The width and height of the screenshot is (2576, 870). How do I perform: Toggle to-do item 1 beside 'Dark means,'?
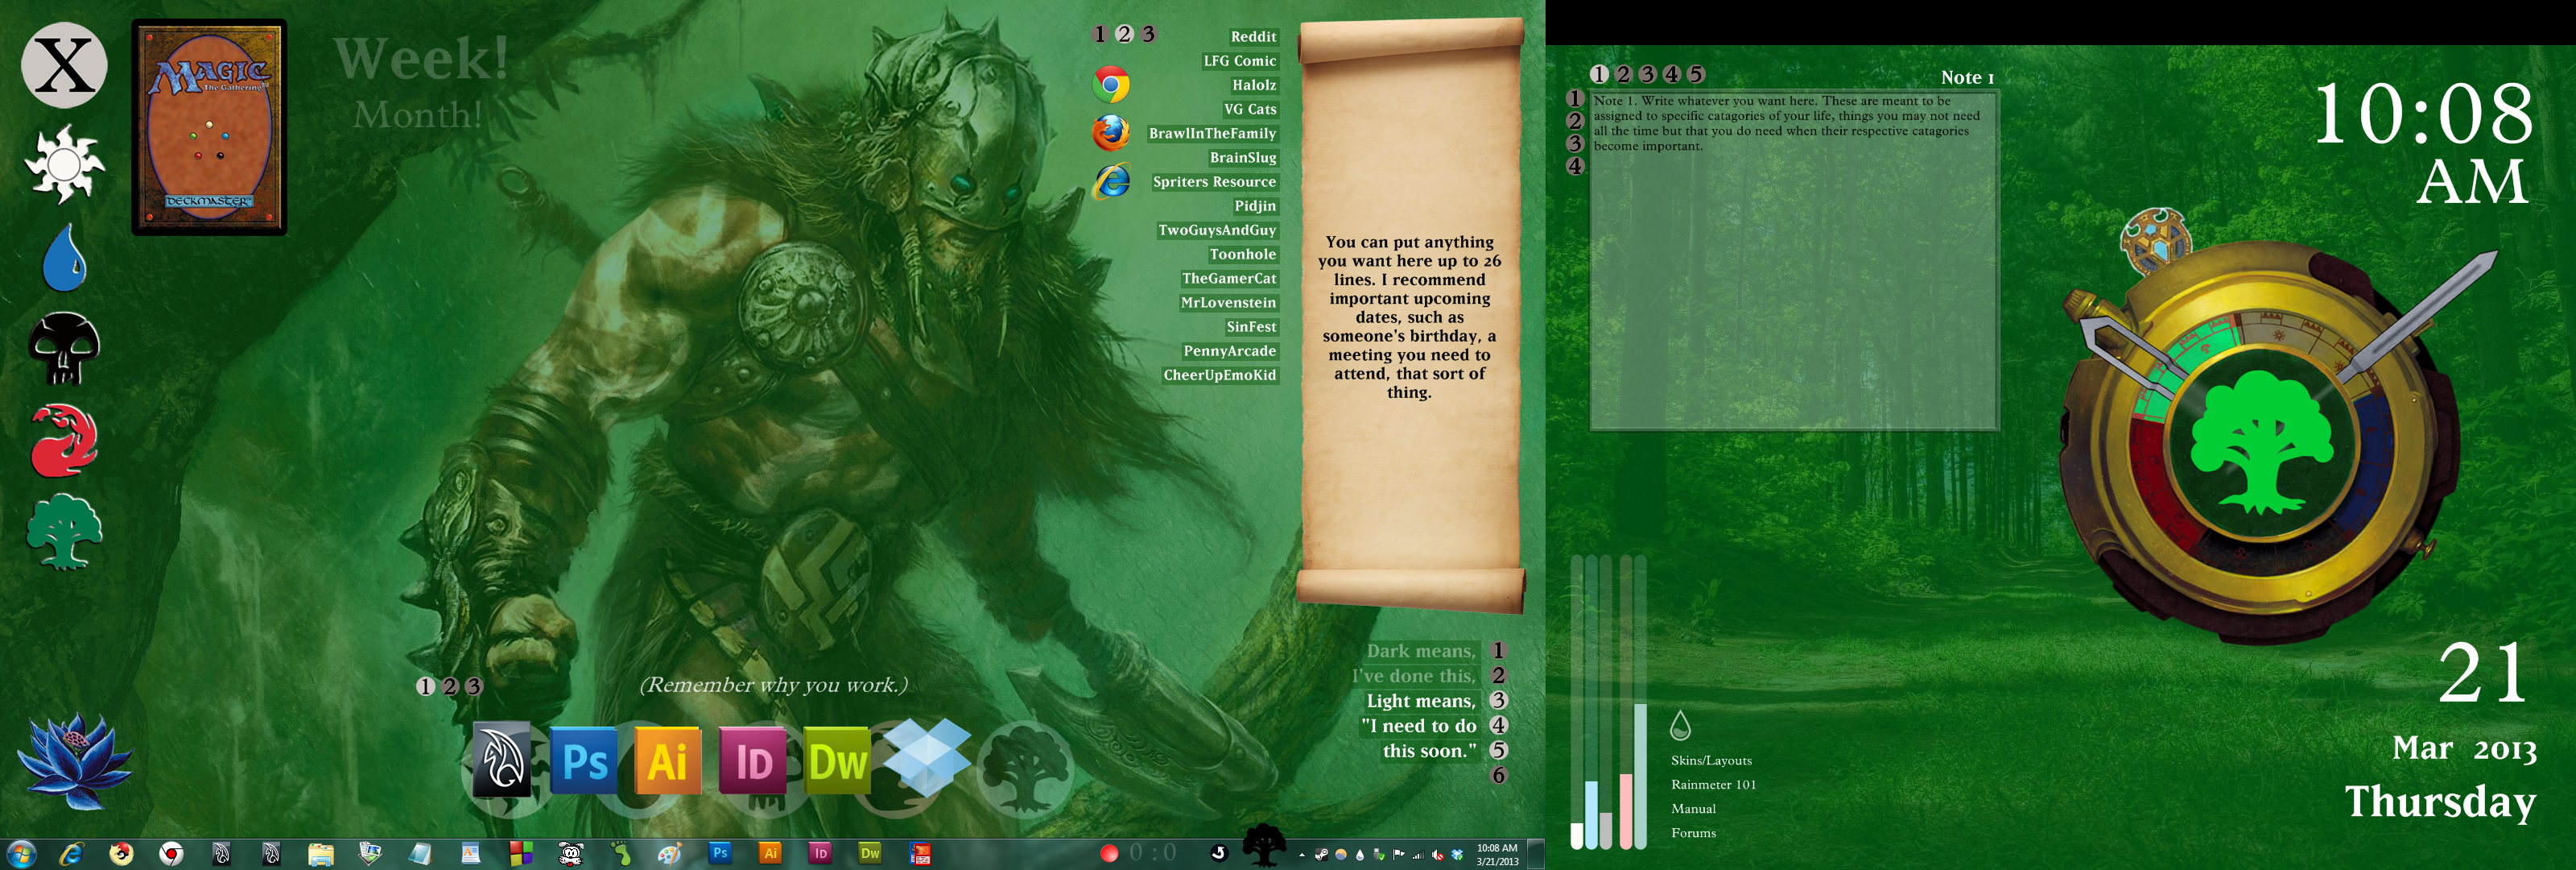coord(1498,651)
